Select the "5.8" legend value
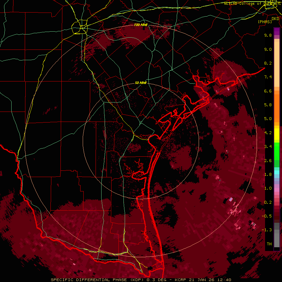The image size is (282, 282). (x=268, y=105)
